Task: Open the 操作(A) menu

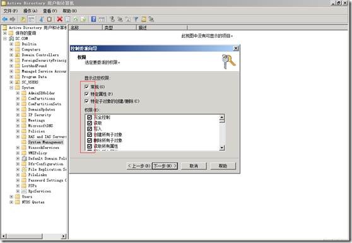Action: coord(30,11)
